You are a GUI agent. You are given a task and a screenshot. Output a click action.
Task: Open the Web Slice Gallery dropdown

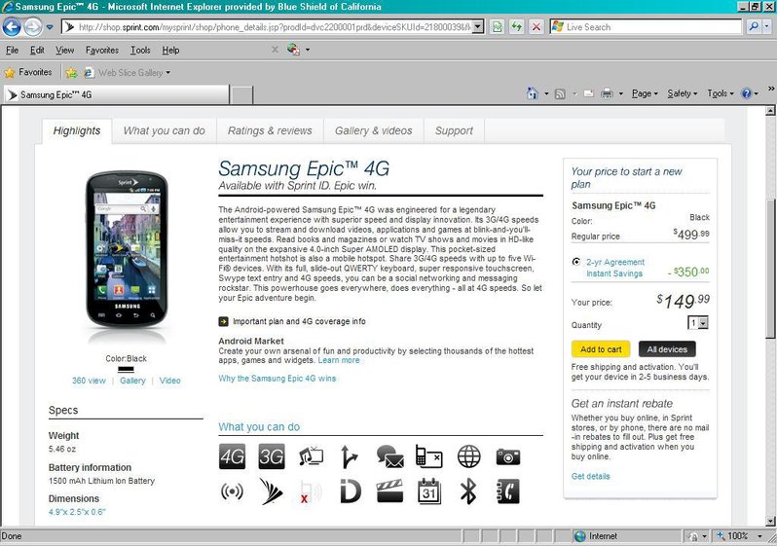[168, 73]
